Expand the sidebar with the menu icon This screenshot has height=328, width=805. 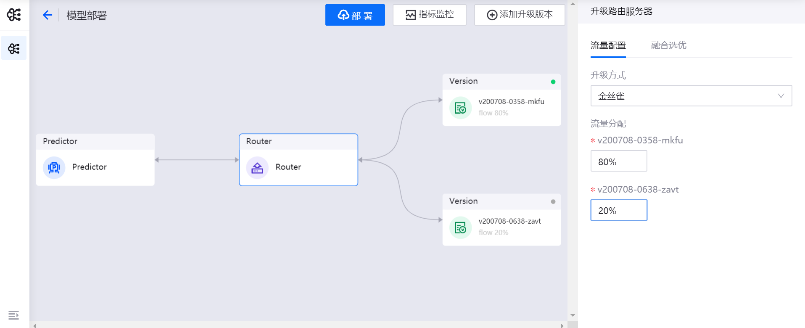tap(13, 315)
